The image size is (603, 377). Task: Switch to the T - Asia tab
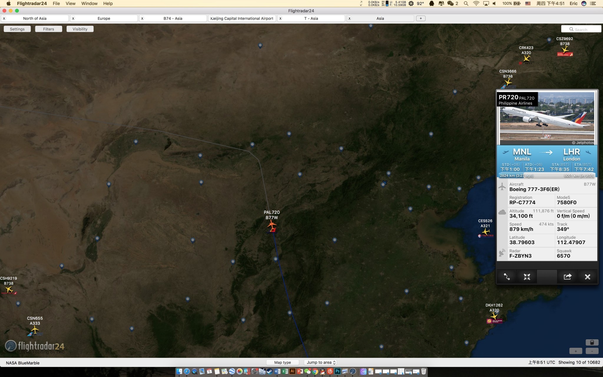click(311, 18)
